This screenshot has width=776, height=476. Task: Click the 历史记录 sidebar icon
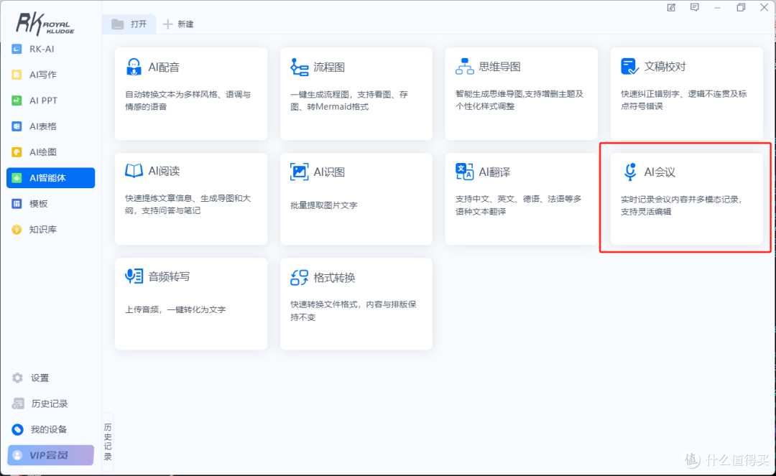tap(18, 403)
